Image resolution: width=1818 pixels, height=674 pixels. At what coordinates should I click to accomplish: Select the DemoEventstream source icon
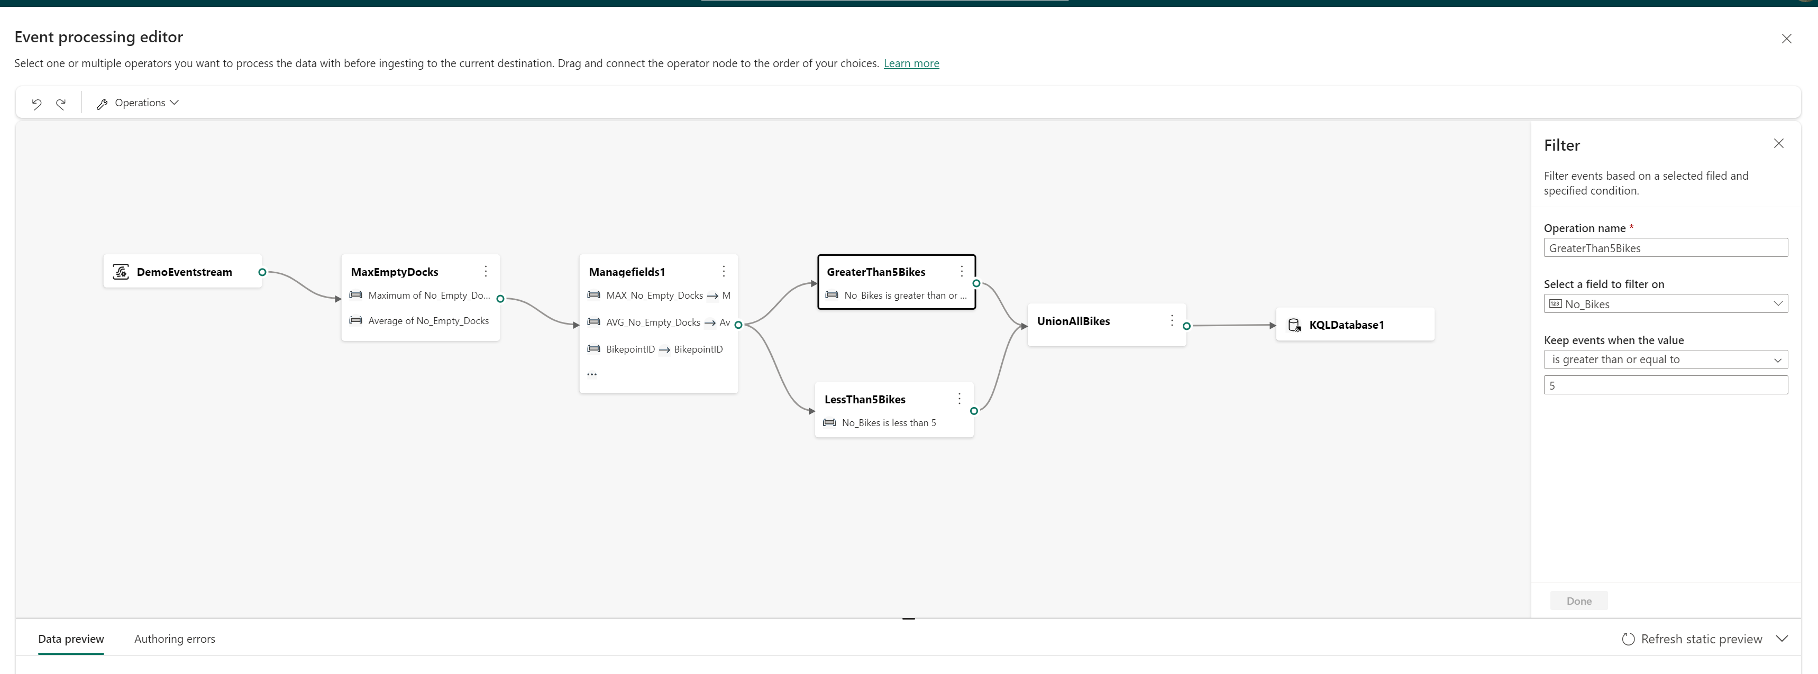(121, 271)
